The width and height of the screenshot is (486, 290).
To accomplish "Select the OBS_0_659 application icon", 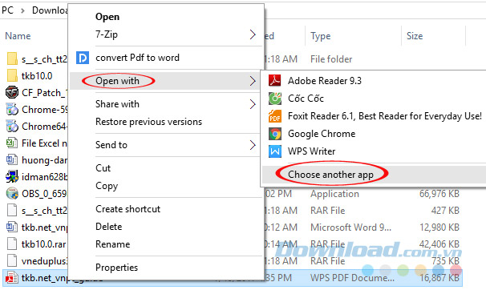I will pos(12,193).
